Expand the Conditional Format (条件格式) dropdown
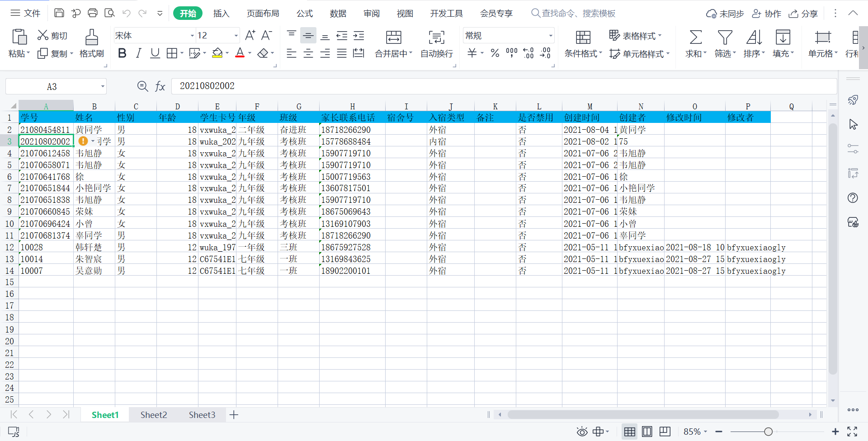This screenshot has width=868, height=441. click(x=600, y=53)
